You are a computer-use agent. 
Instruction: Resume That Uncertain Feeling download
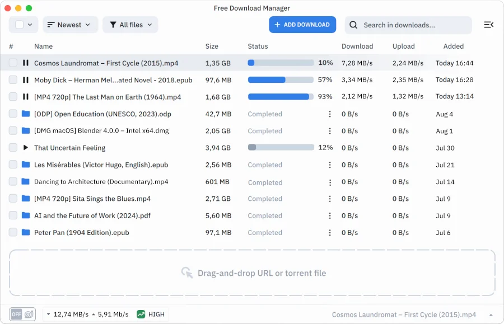pyautogui.click(x=26, y=148)
